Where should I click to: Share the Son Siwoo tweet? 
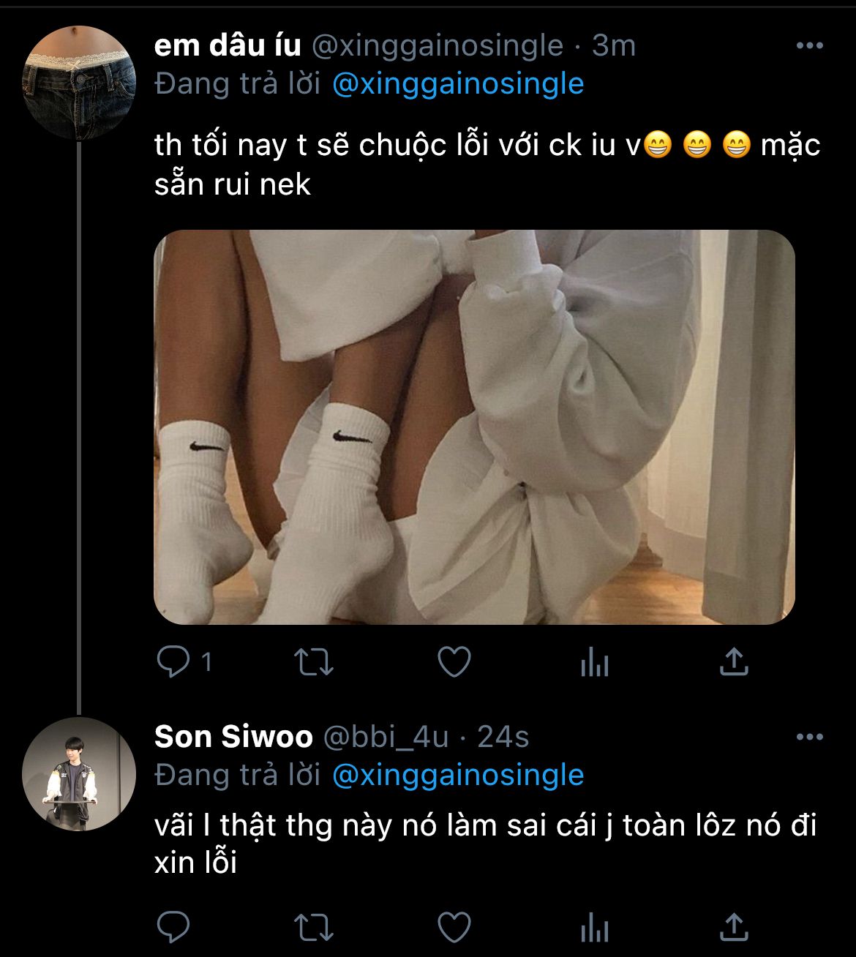pyautogui.click(x=733, y=927)
